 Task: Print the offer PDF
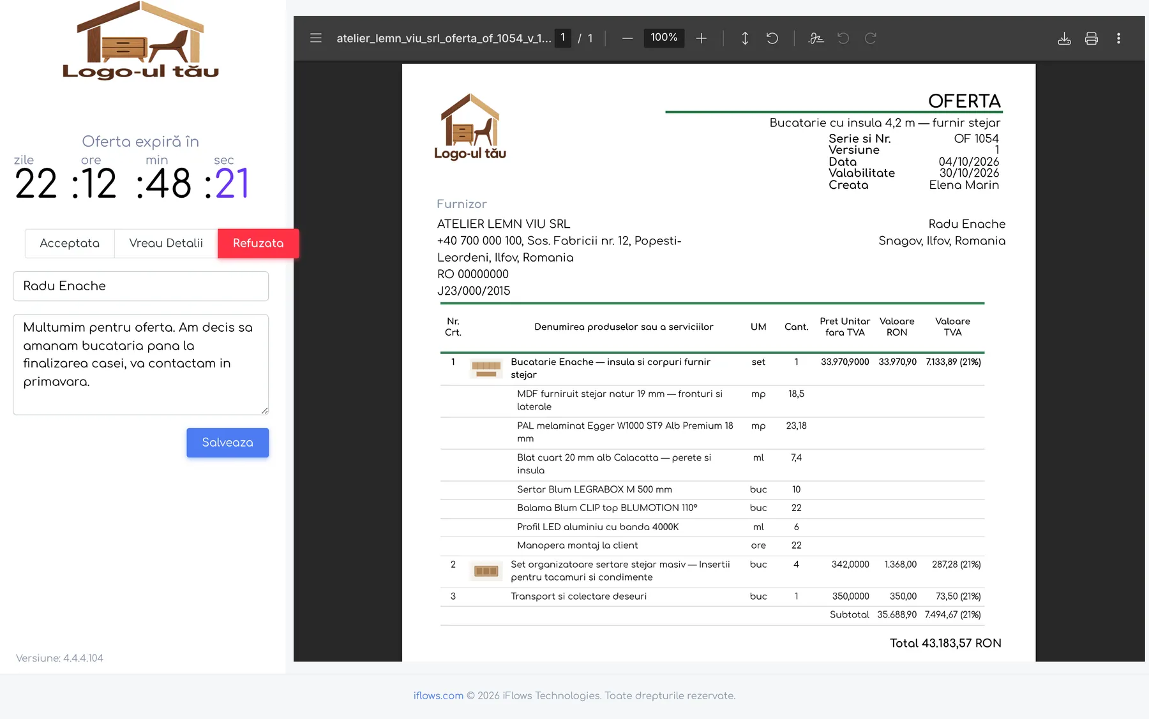click(x=1092, y=38)
